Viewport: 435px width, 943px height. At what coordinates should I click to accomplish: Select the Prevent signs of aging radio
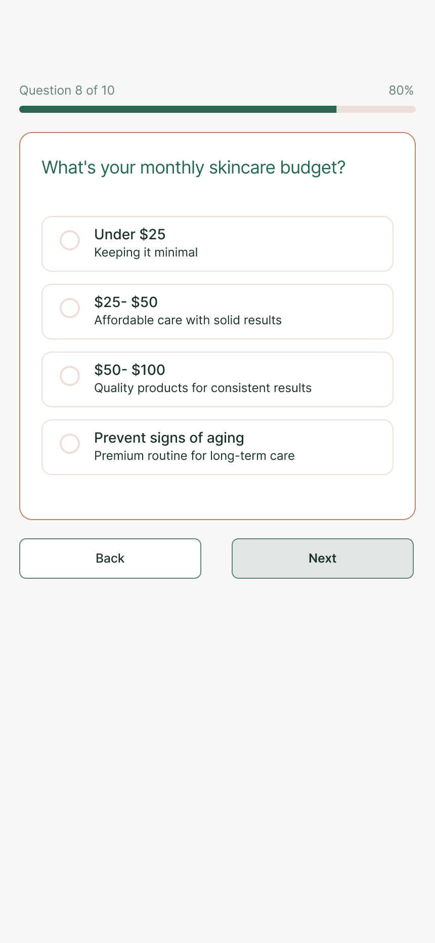click(x=70, y=444)
